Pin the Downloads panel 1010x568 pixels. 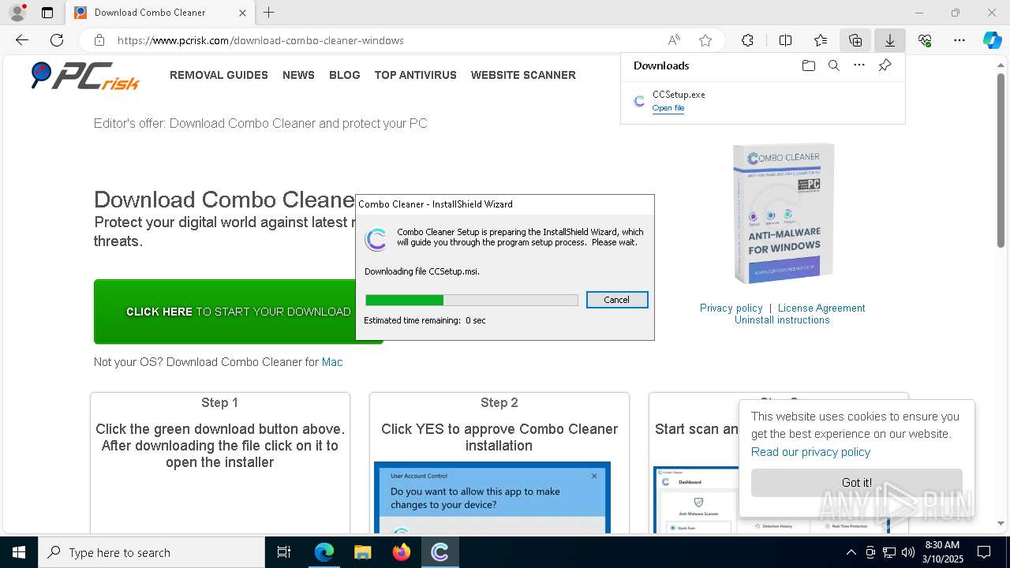pos(885,65)
